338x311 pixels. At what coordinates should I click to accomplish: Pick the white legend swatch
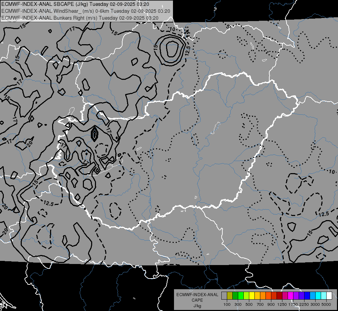(x=329, y=296)
